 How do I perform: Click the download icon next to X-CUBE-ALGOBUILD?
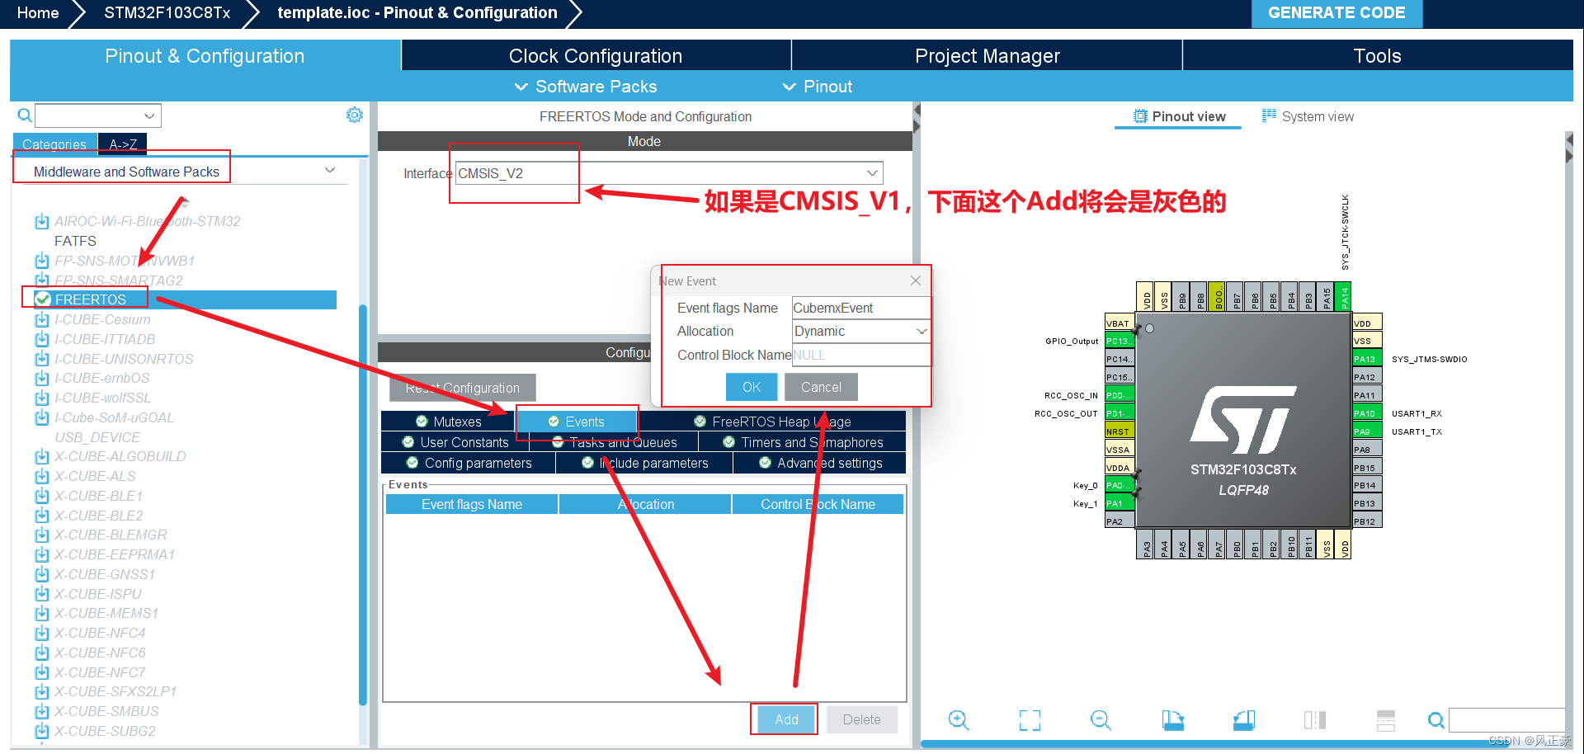pos(41,456)
